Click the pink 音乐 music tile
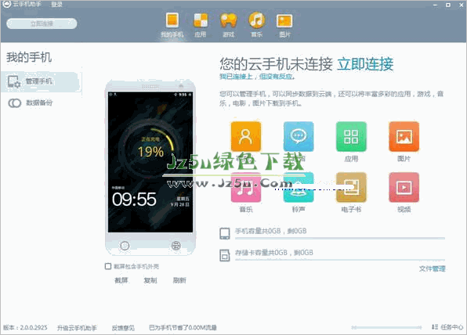The width and height of the screenshot is (467, 335). 246,187
